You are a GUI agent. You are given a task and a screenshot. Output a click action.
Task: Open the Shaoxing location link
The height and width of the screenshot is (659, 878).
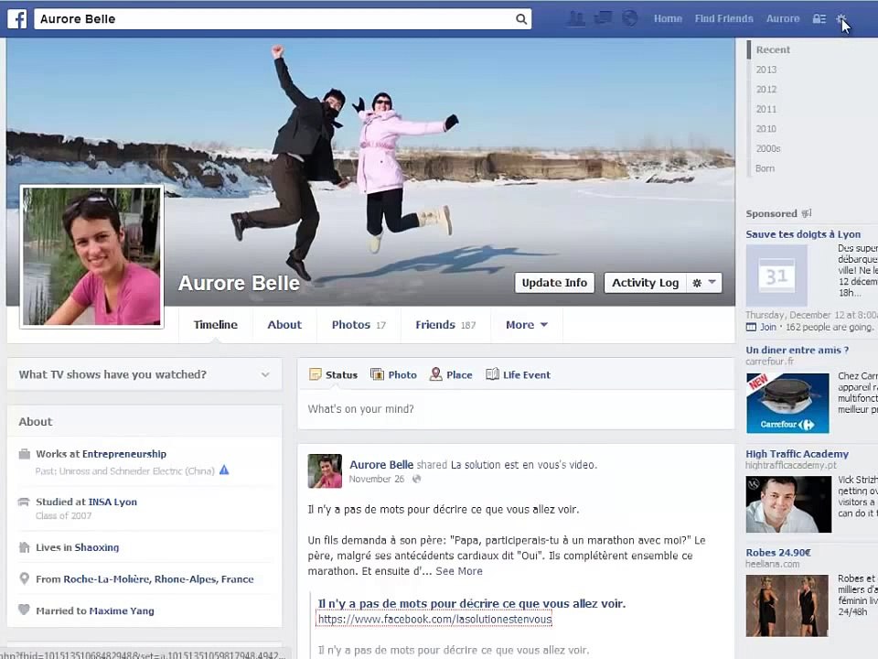[x=97, y=547]
